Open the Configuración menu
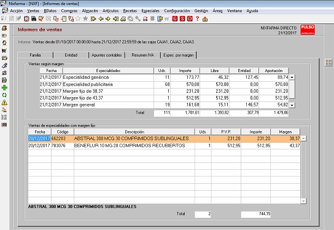 tap(177, 11)
